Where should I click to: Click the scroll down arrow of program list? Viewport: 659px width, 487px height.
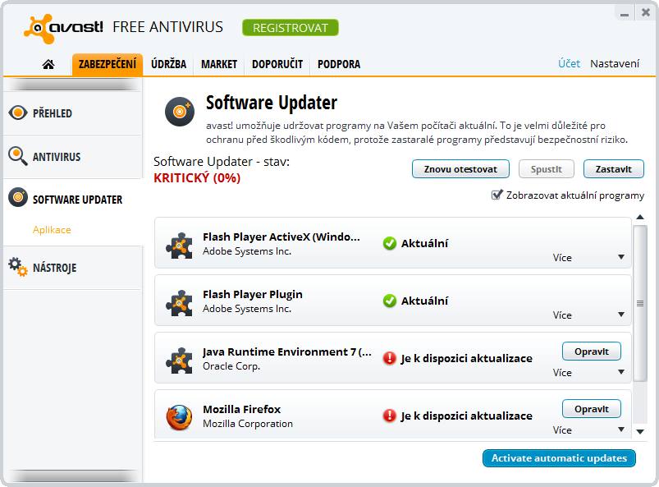[640, 431]
